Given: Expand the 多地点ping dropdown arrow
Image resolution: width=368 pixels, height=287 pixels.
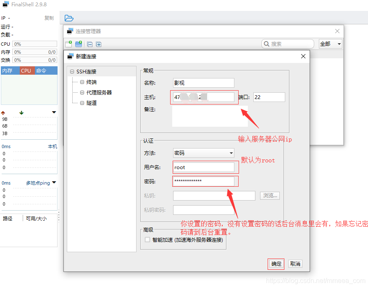Looking at the screenshot, I should pos(54,183).
